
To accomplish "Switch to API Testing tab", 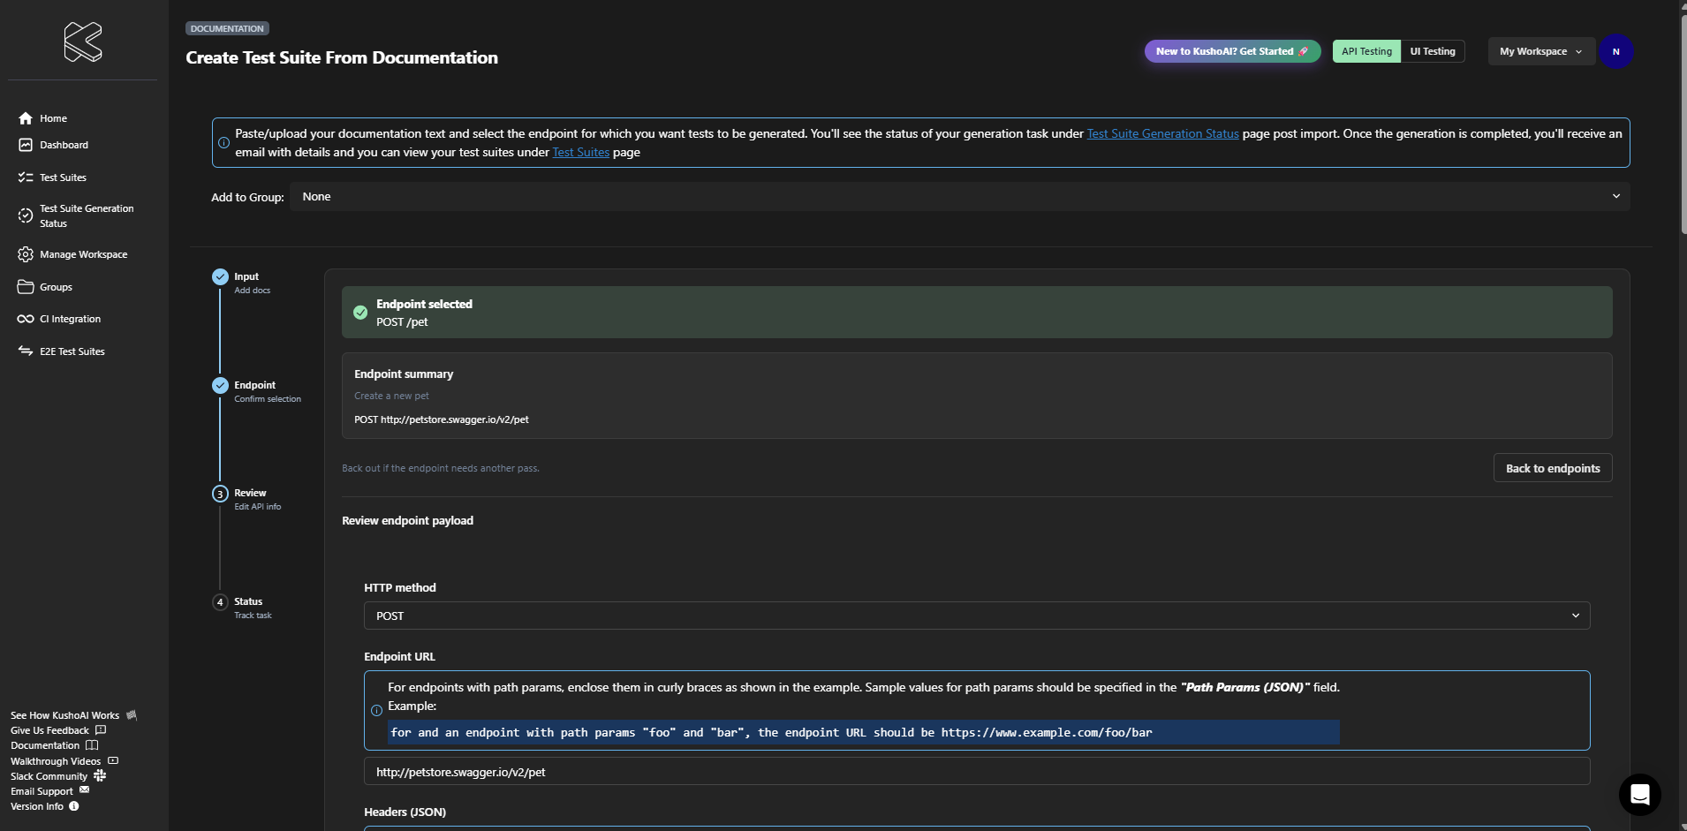I will pyautogui.click(x=1366, y=51).
